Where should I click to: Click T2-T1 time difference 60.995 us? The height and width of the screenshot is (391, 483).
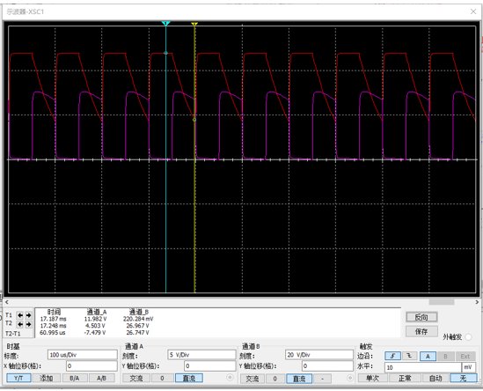(x=53, y=333)
